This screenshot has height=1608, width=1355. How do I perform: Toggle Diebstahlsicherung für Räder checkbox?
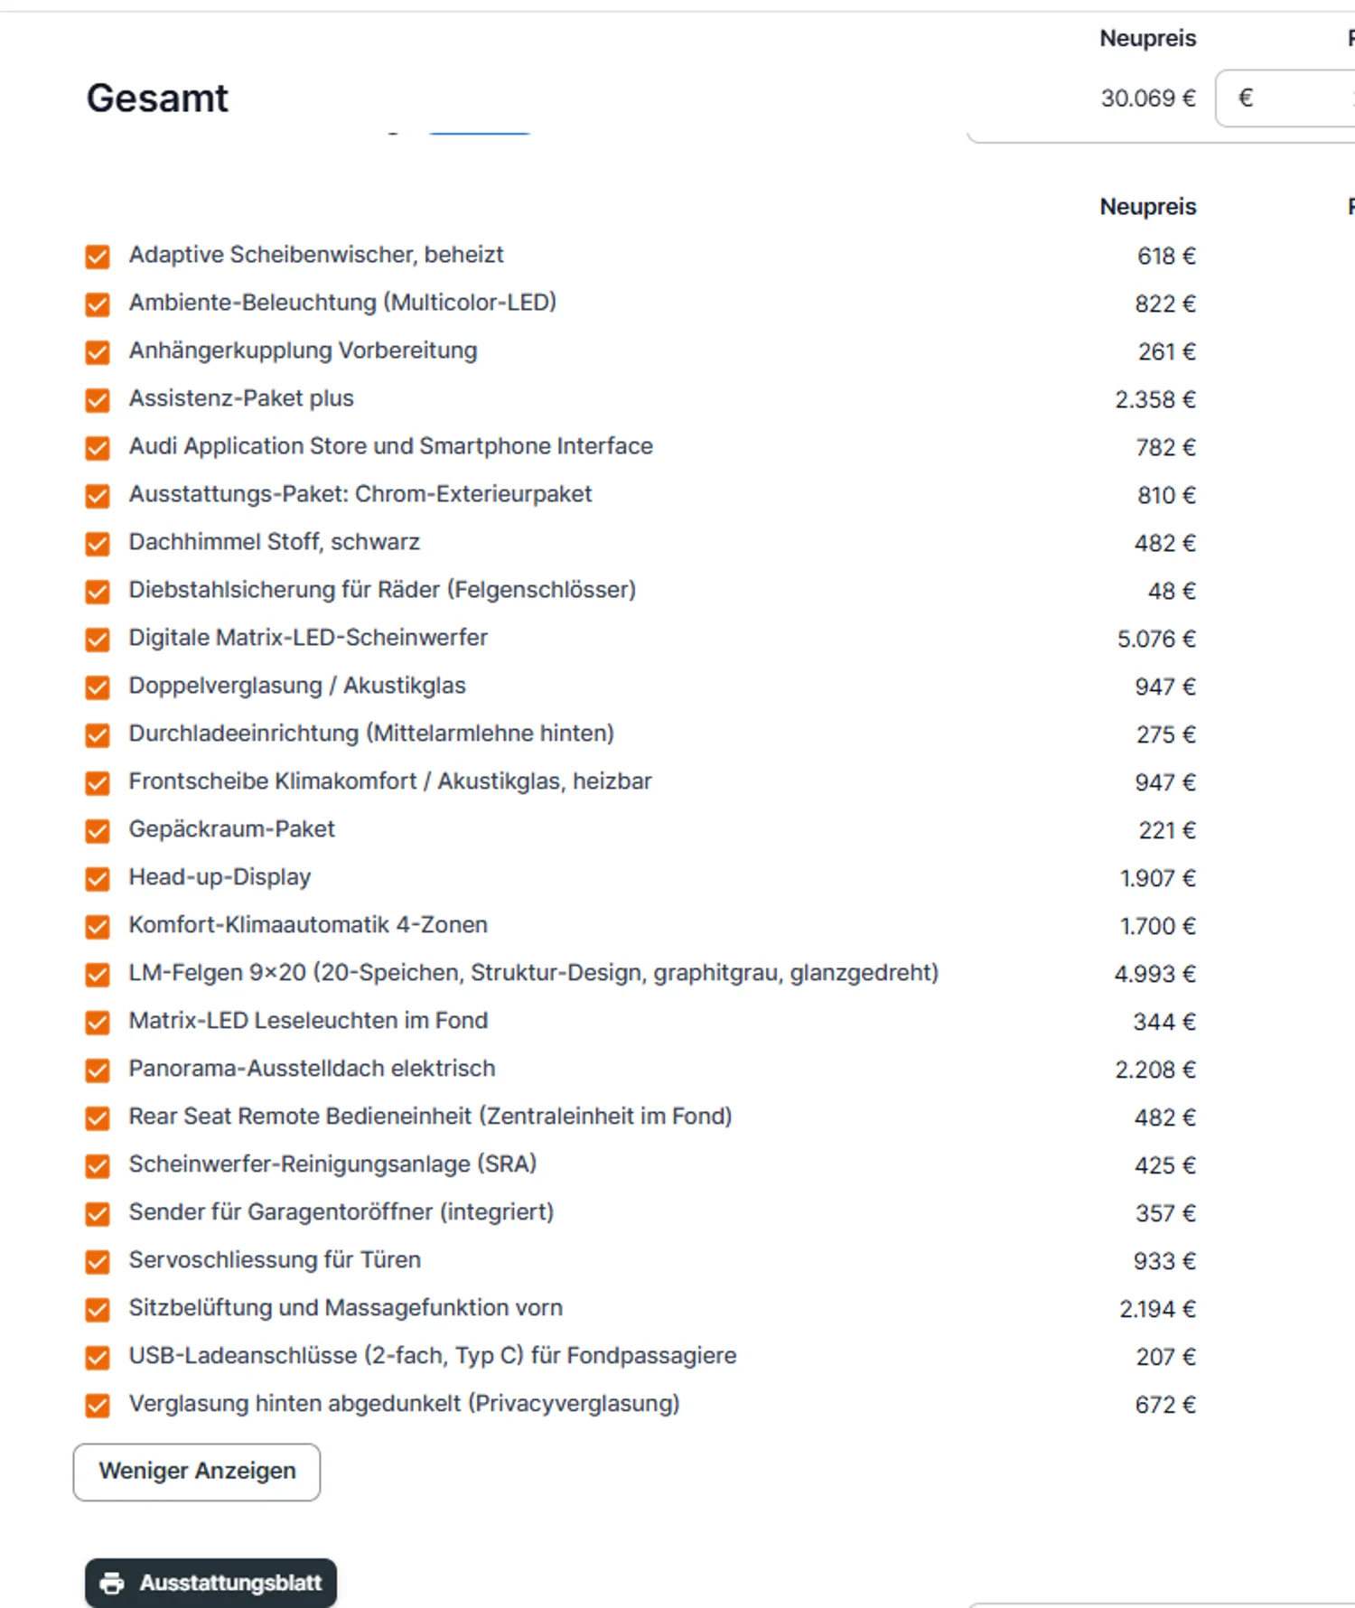98,592
